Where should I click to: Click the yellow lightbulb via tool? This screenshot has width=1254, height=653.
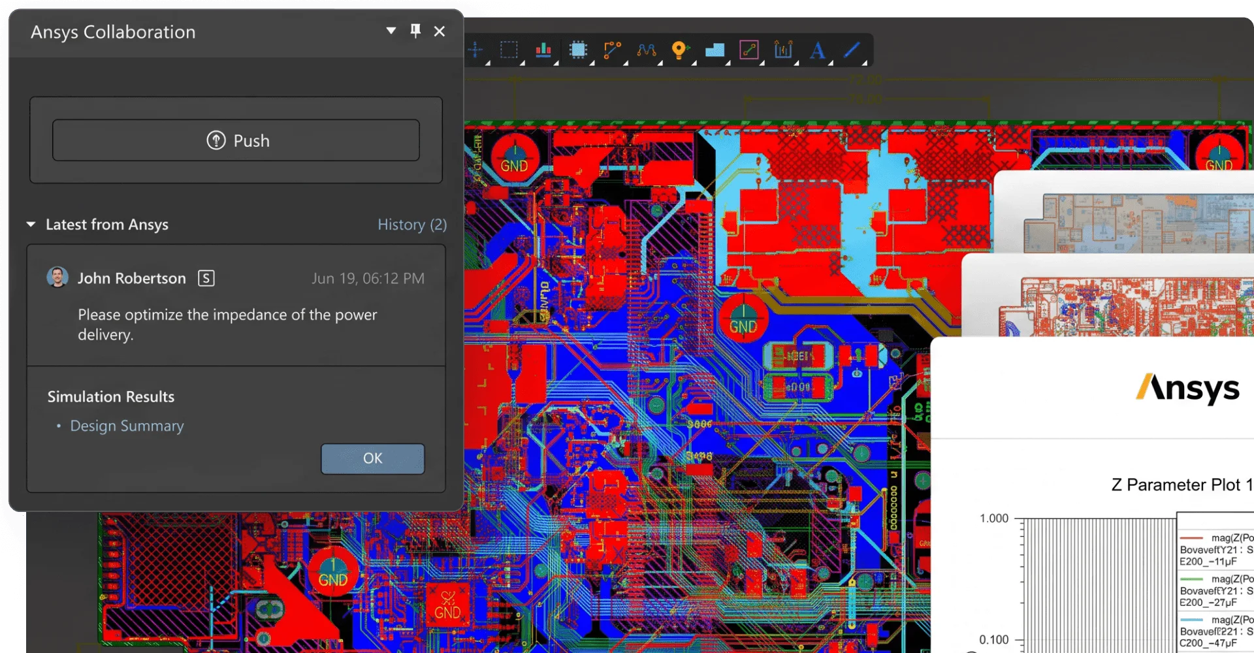coord(680,50)
